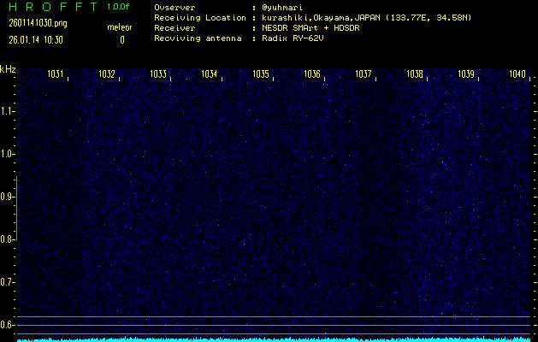Click the HROFFT title text
This screenshot has height=342, width=538.
coord(50,7)
